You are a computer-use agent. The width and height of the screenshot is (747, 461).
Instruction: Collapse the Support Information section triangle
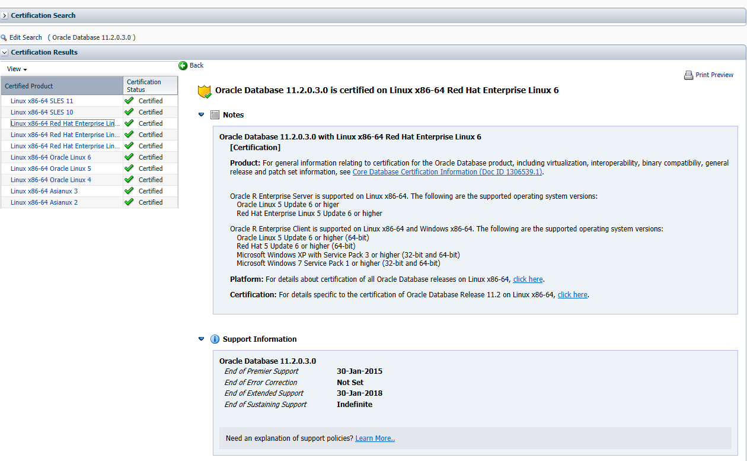tap(202, 339)
